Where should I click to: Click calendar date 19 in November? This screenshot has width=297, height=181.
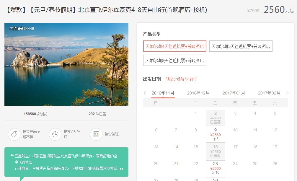tap(275, 147)
